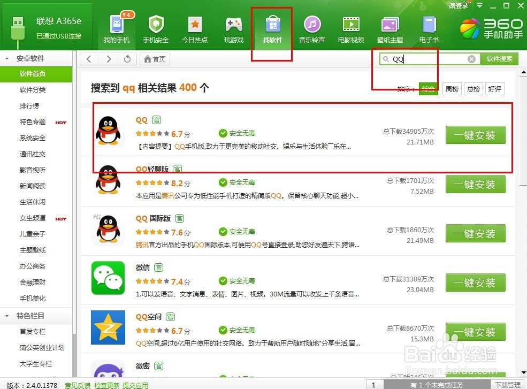Select 通讯社交 category
Image resolution: width=527 pixels, height=389 pixels.
coord(33,154)
